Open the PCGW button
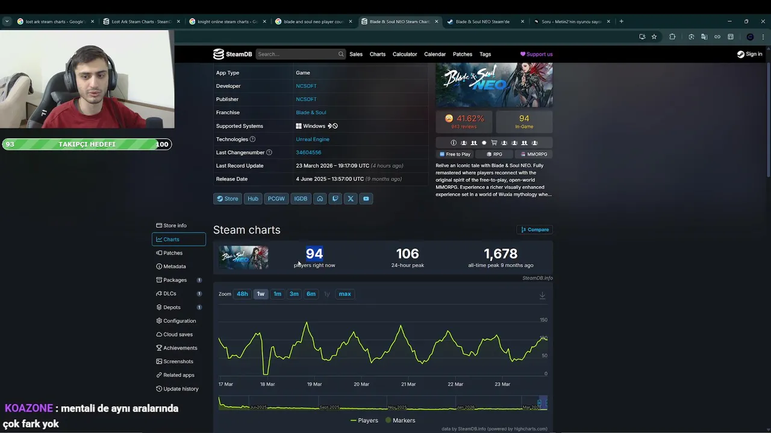Screen dimensions: 771x433 pyautogui.click(x=276, y=198)
